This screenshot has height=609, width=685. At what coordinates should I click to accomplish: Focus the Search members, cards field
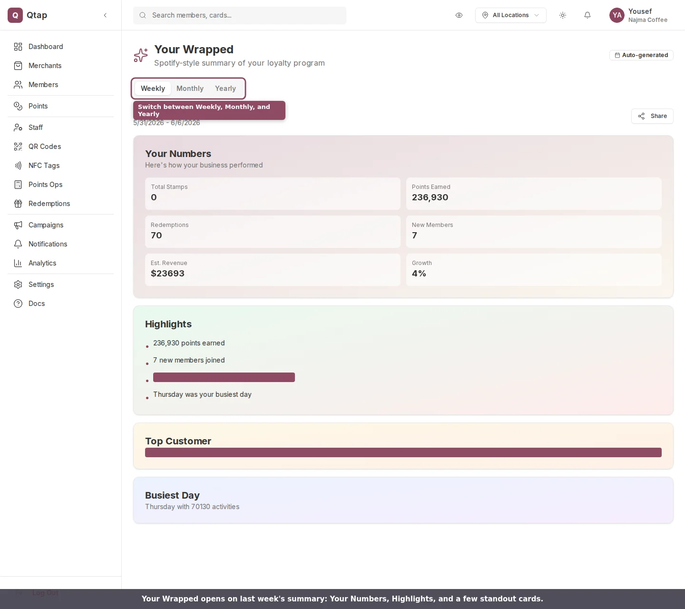pyautogui.click(x=240, y=15)
